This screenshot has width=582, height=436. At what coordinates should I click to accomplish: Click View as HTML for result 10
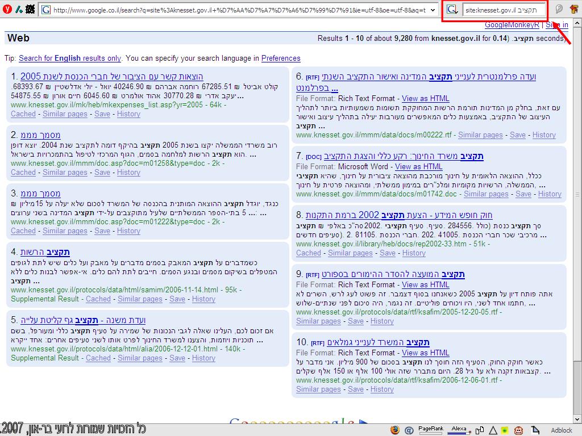coord(425,353)
